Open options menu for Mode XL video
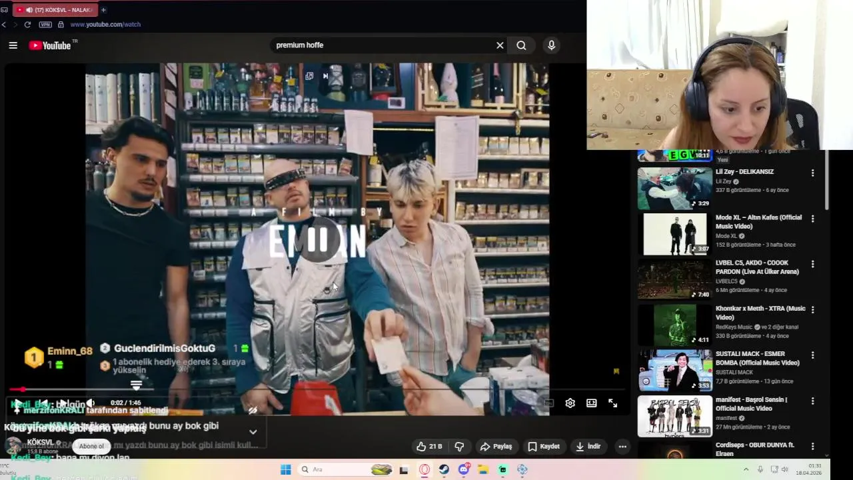 pos(812,219)
